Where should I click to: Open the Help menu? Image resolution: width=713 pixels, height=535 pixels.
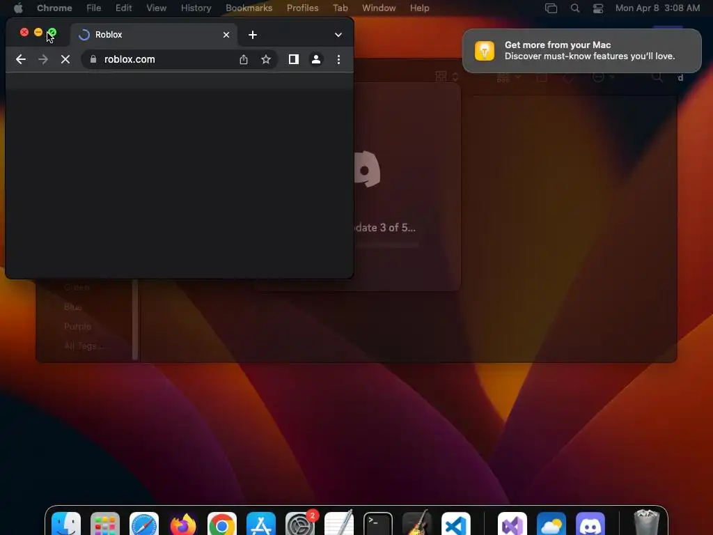pos(419,8)
